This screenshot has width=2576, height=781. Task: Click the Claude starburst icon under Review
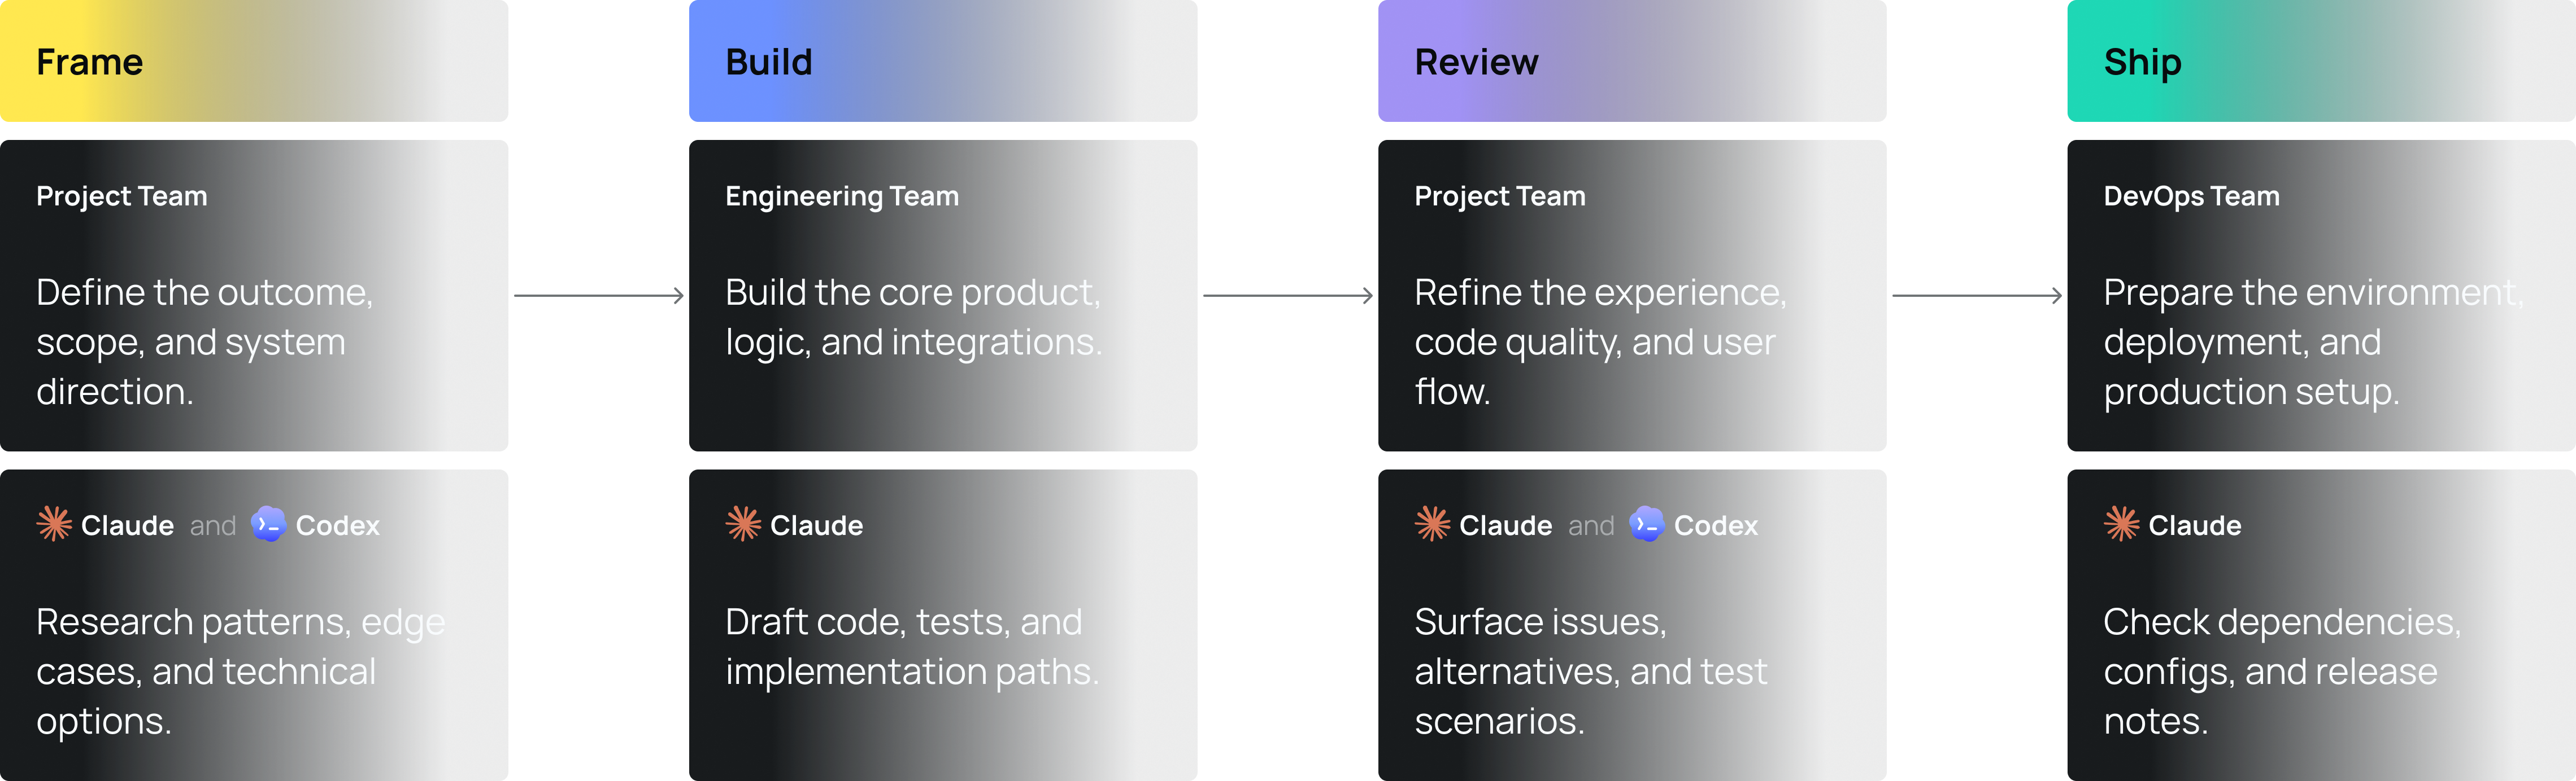tap(1432, 523)
